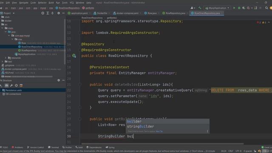Viewport: 272px width, 153px height.
Task: Switch to Dockerfile tab
Action: click(x=102, y=13)
